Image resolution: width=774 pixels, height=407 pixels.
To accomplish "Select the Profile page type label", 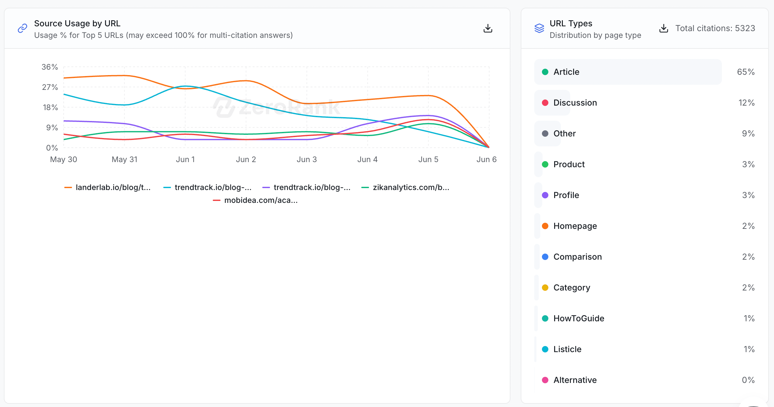I will (566, 195).
